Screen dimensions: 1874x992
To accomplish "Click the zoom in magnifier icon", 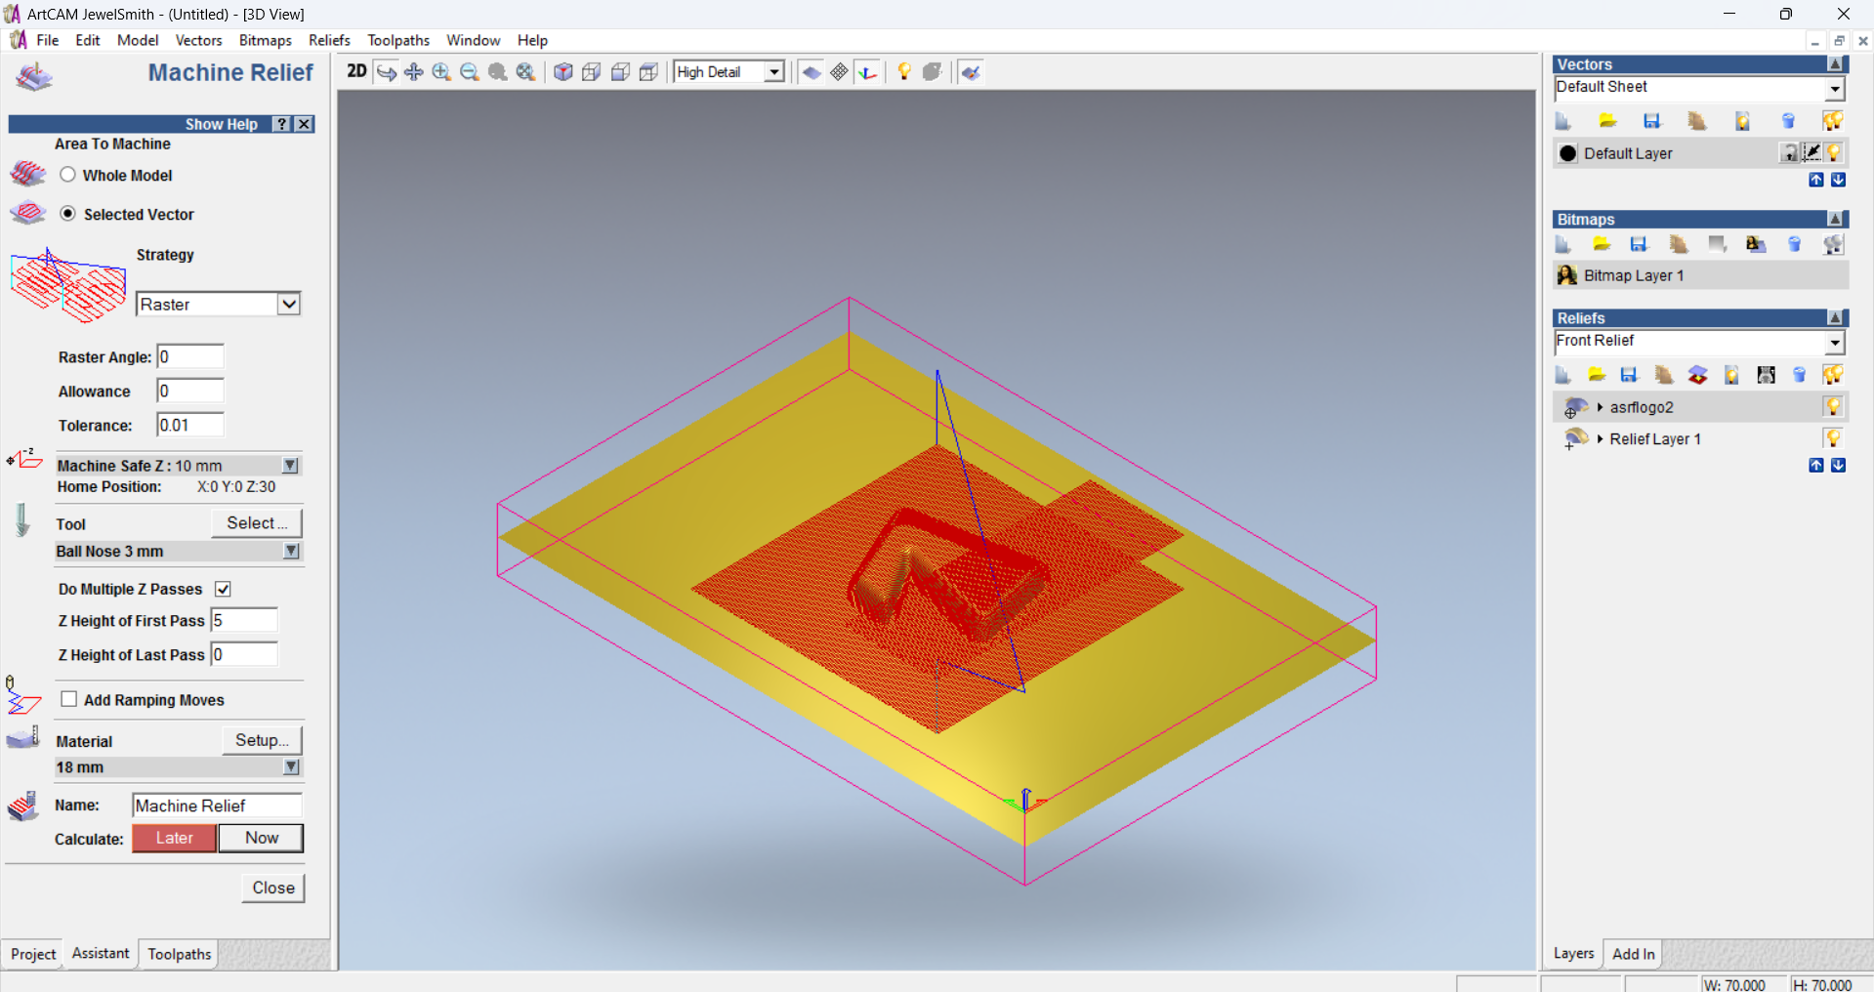I will 441,72.
